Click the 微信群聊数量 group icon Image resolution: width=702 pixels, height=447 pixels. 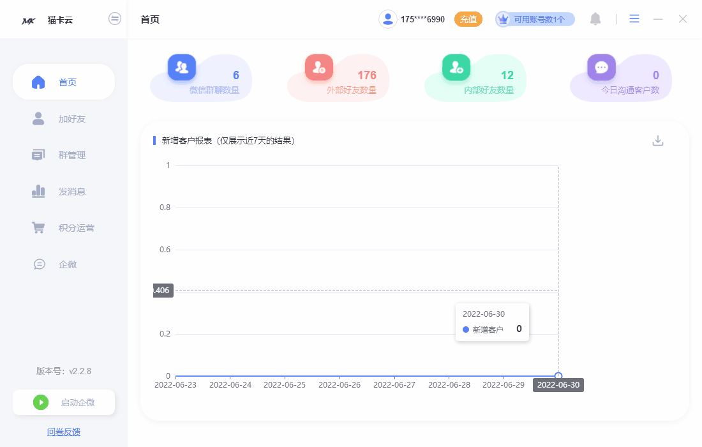pyautogui.click(x=182, y=67)
